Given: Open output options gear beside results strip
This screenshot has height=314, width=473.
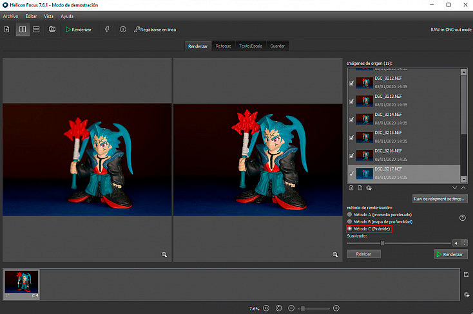Looking at the screenshot, I should coord(467,295).
